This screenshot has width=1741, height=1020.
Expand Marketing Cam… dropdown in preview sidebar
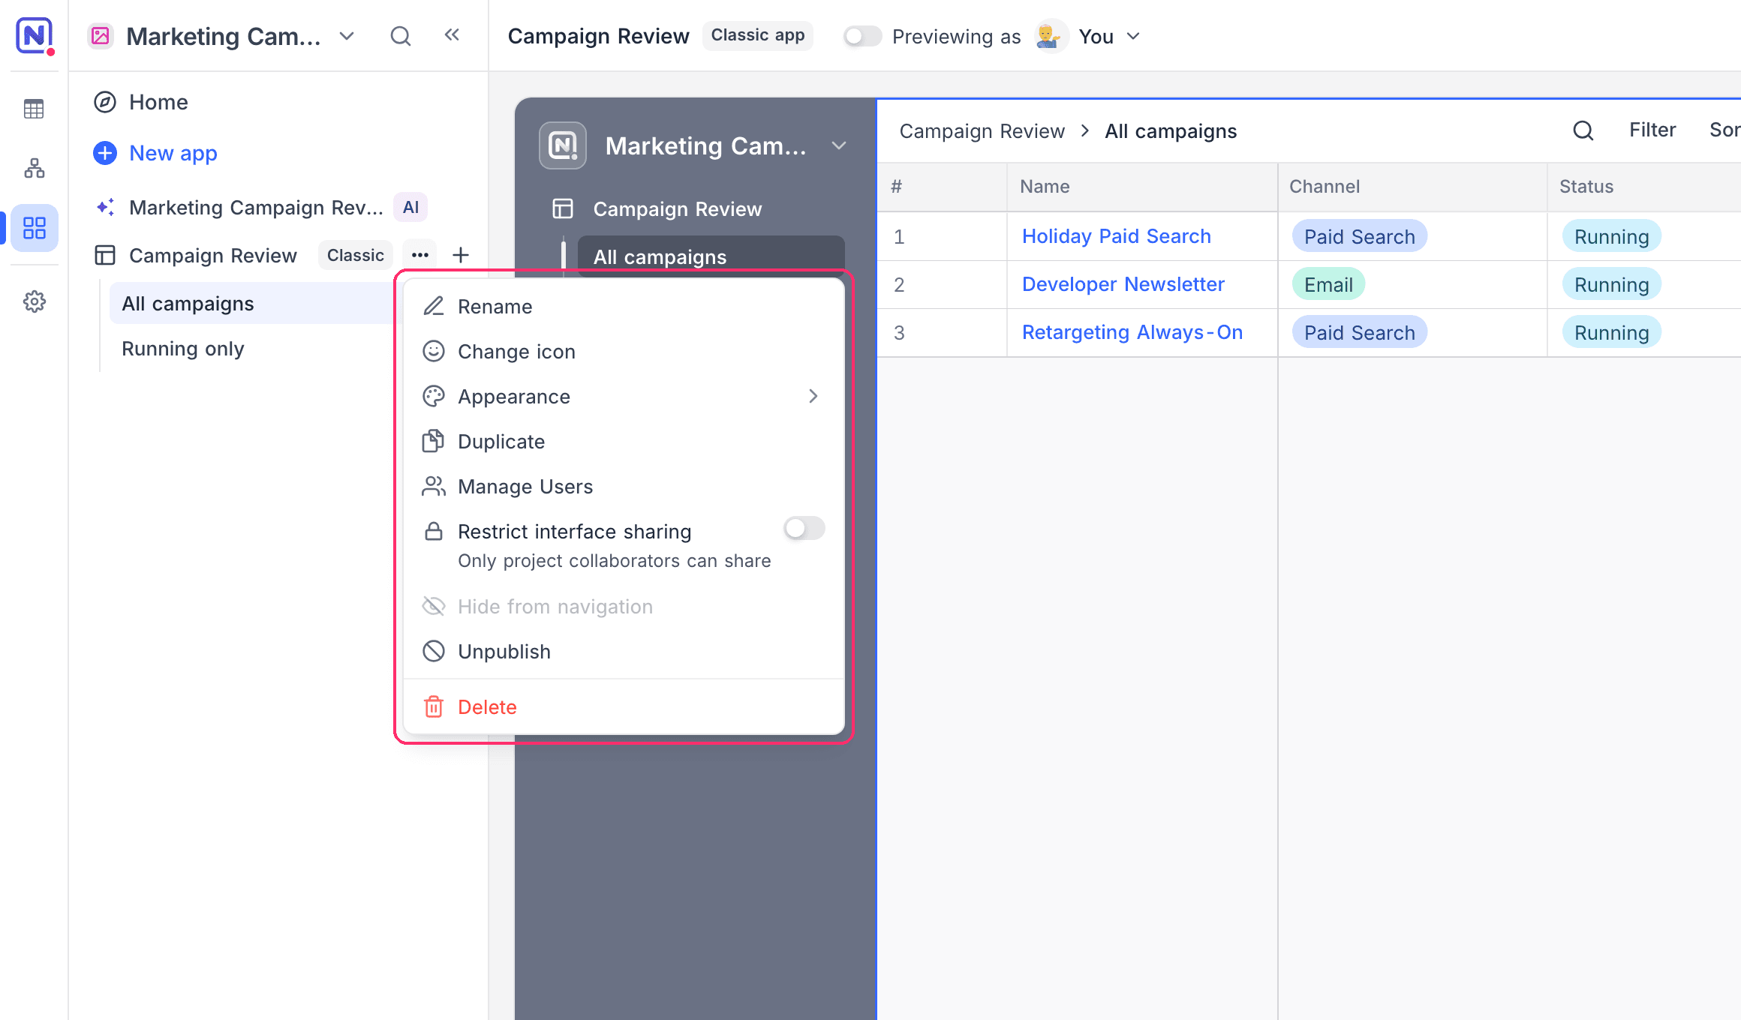(x=840, y=145)
